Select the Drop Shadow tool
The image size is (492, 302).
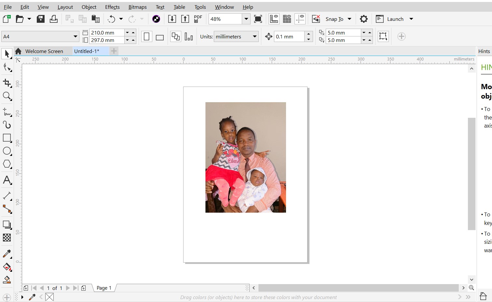click(x=7, y=225)
